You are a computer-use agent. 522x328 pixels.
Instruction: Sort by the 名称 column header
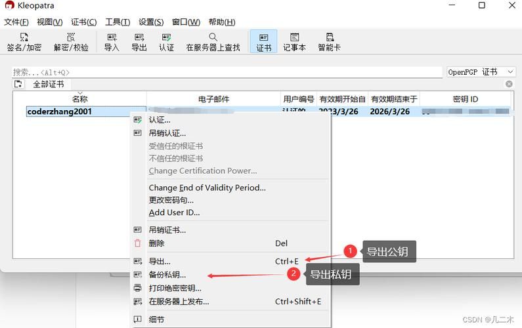pyautogui.click(x=79, y=99)
